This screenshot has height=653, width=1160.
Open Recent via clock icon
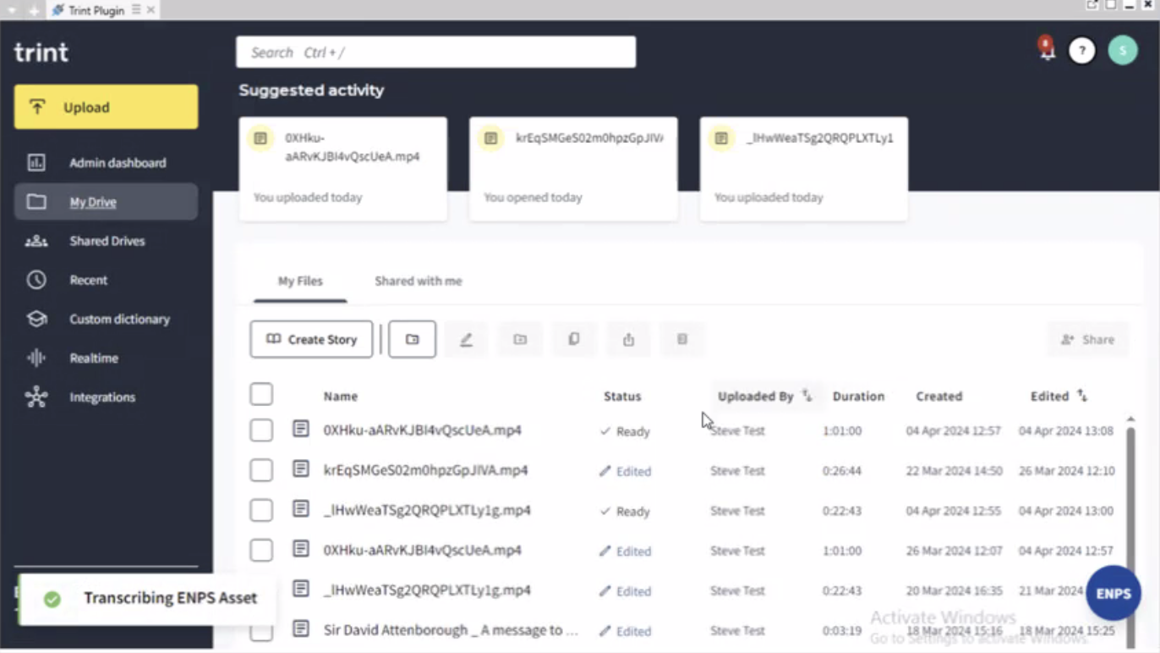36,280
